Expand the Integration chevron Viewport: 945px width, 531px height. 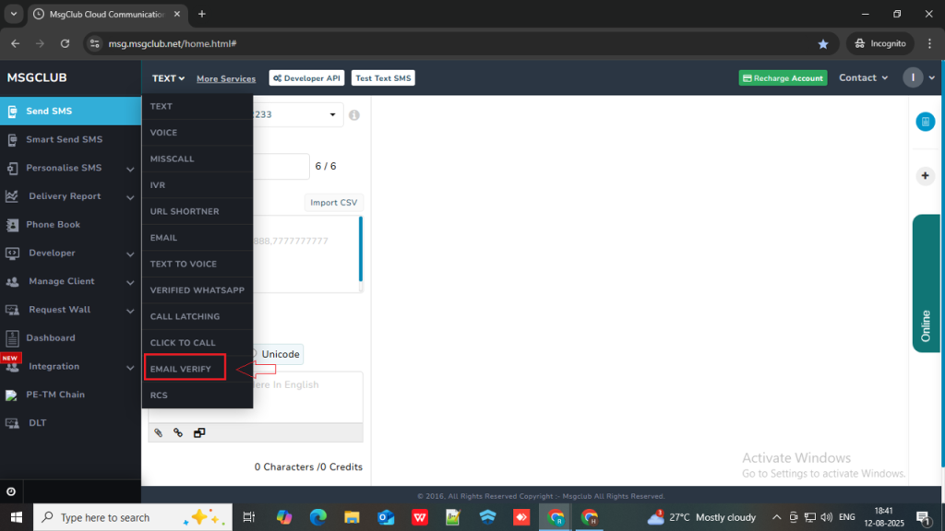[130, 367]
